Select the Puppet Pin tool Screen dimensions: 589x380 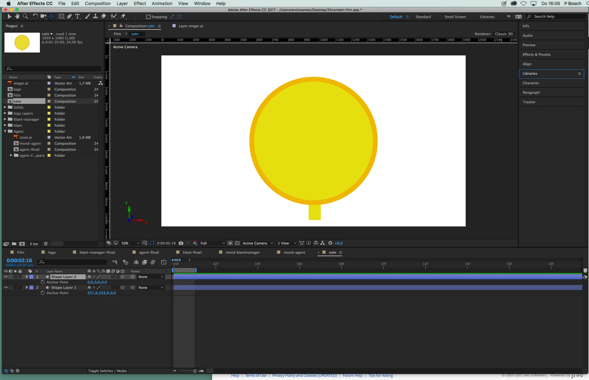(123, 16)
